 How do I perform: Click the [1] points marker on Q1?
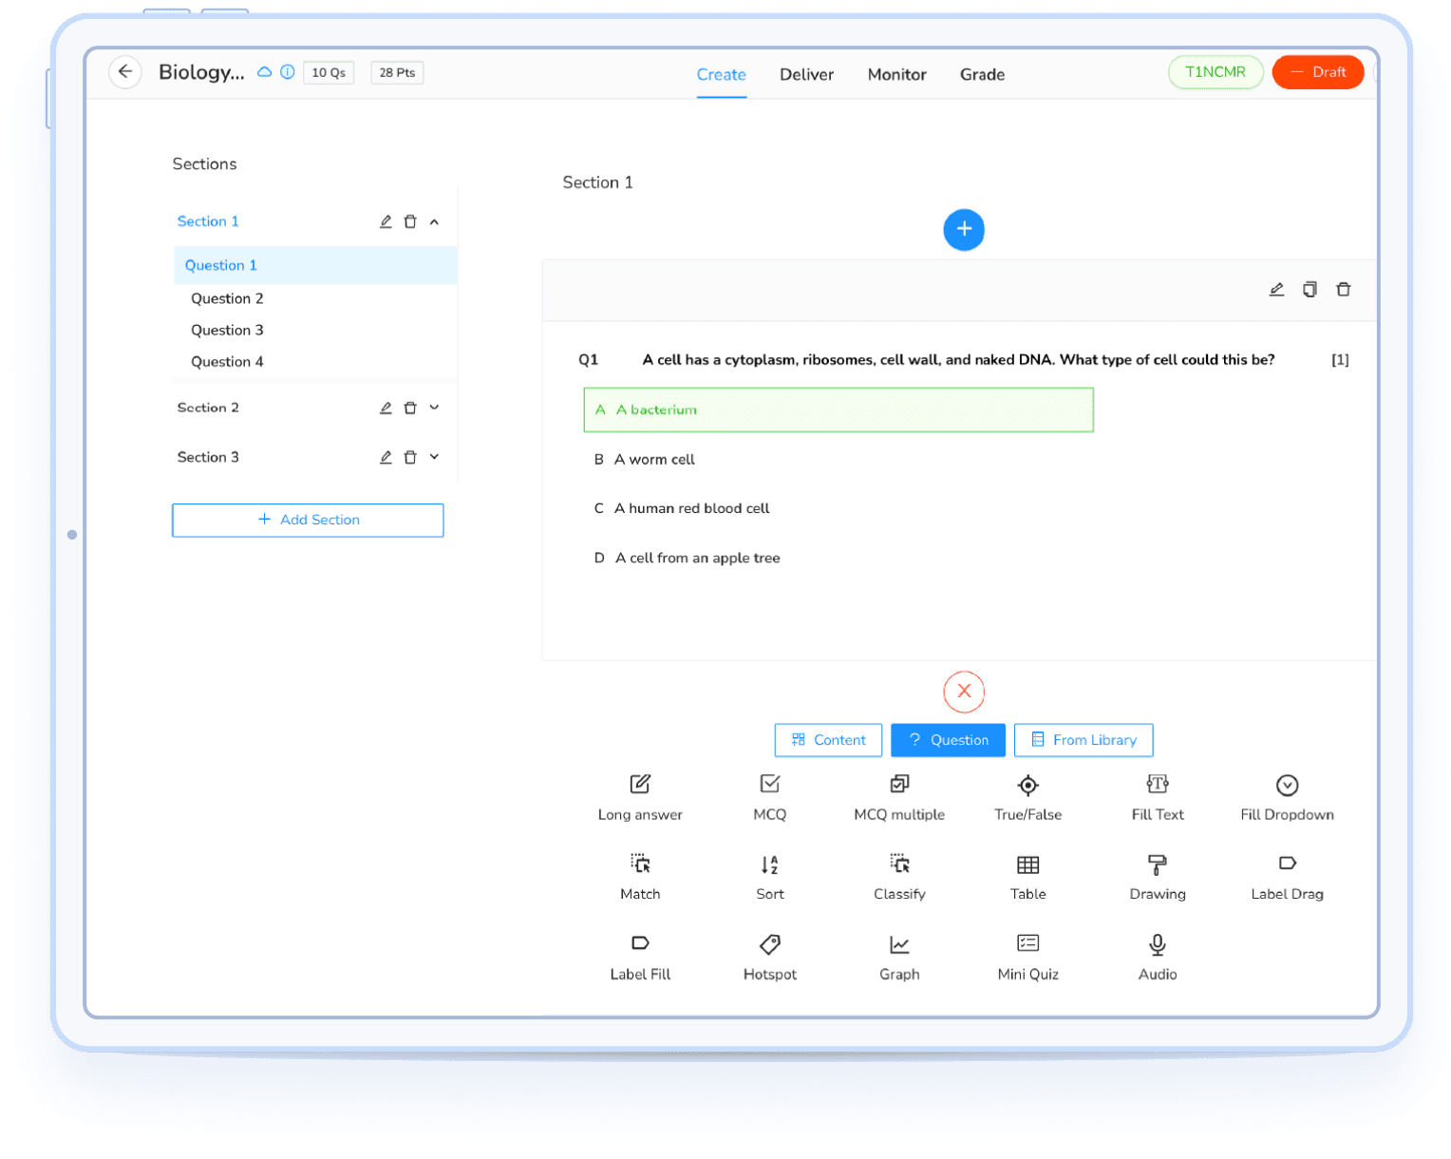click(x=1340, y=359)
